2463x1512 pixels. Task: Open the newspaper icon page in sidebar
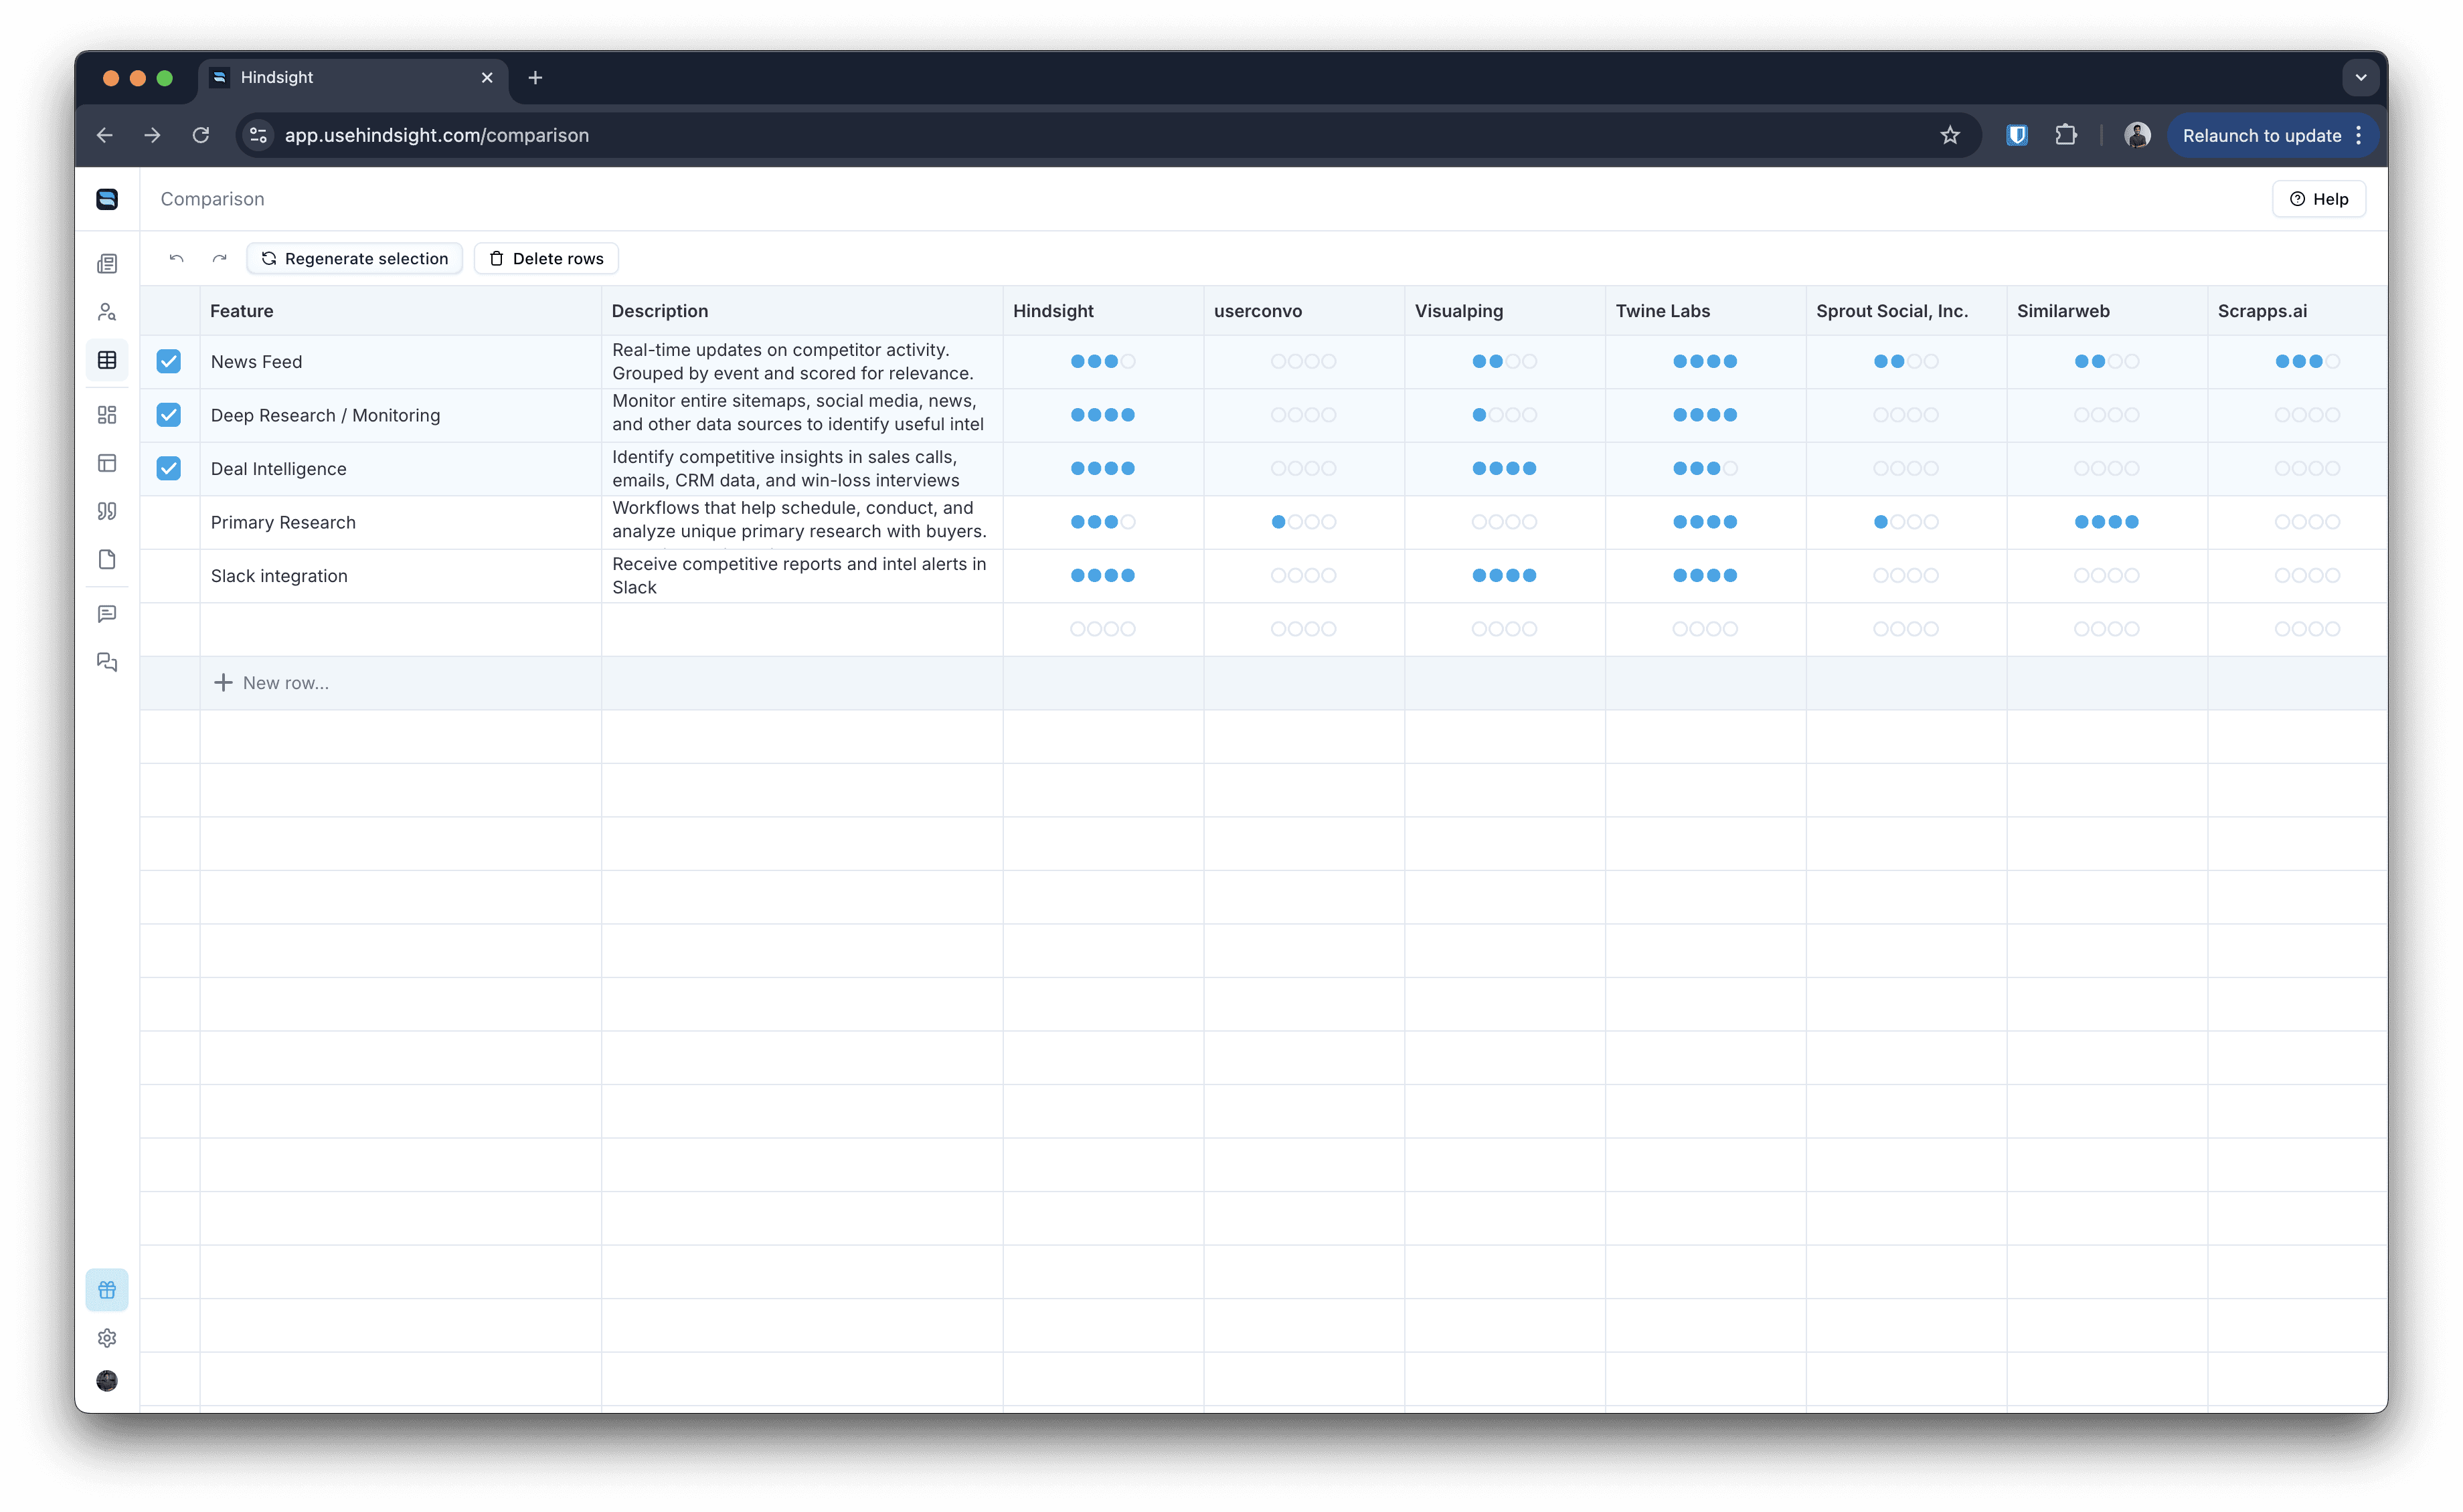(107, 264)
